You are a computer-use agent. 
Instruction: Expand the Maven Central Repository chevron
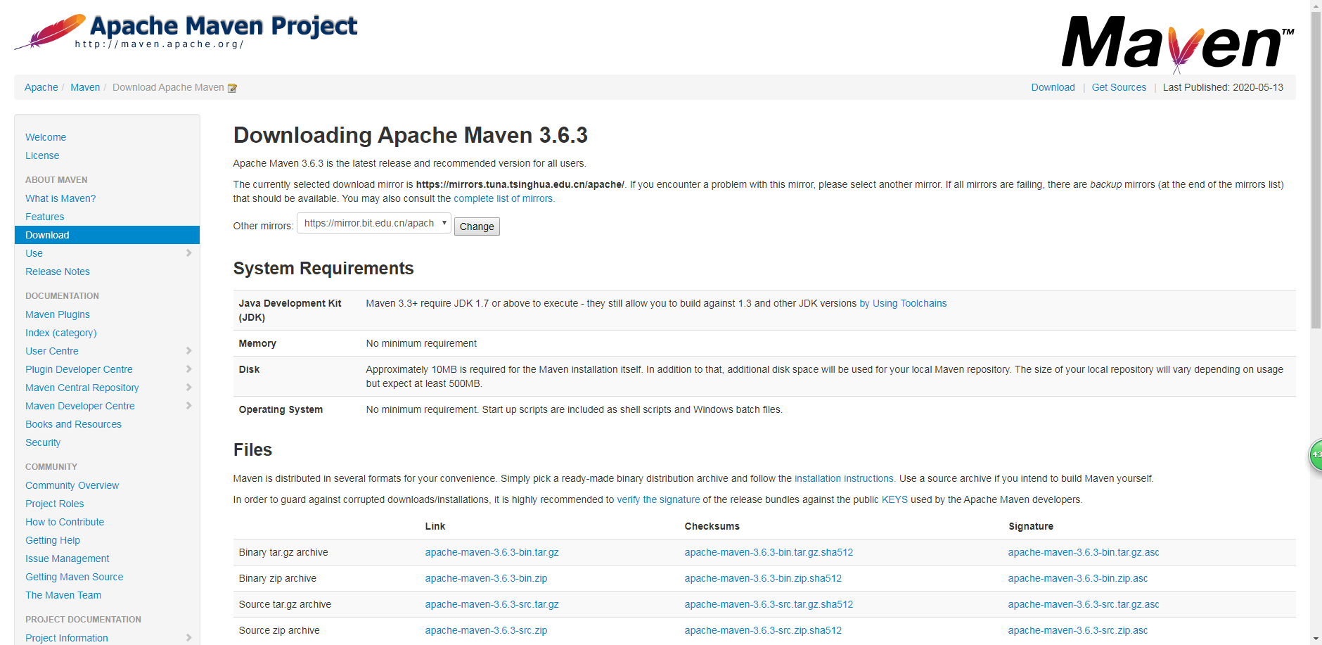pos(188,388)
